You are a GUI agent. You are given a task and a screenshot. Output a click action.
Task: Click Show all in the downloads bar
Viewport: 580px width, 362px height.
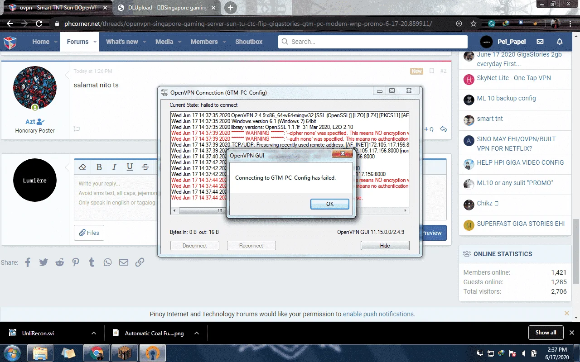pos(546,333)
